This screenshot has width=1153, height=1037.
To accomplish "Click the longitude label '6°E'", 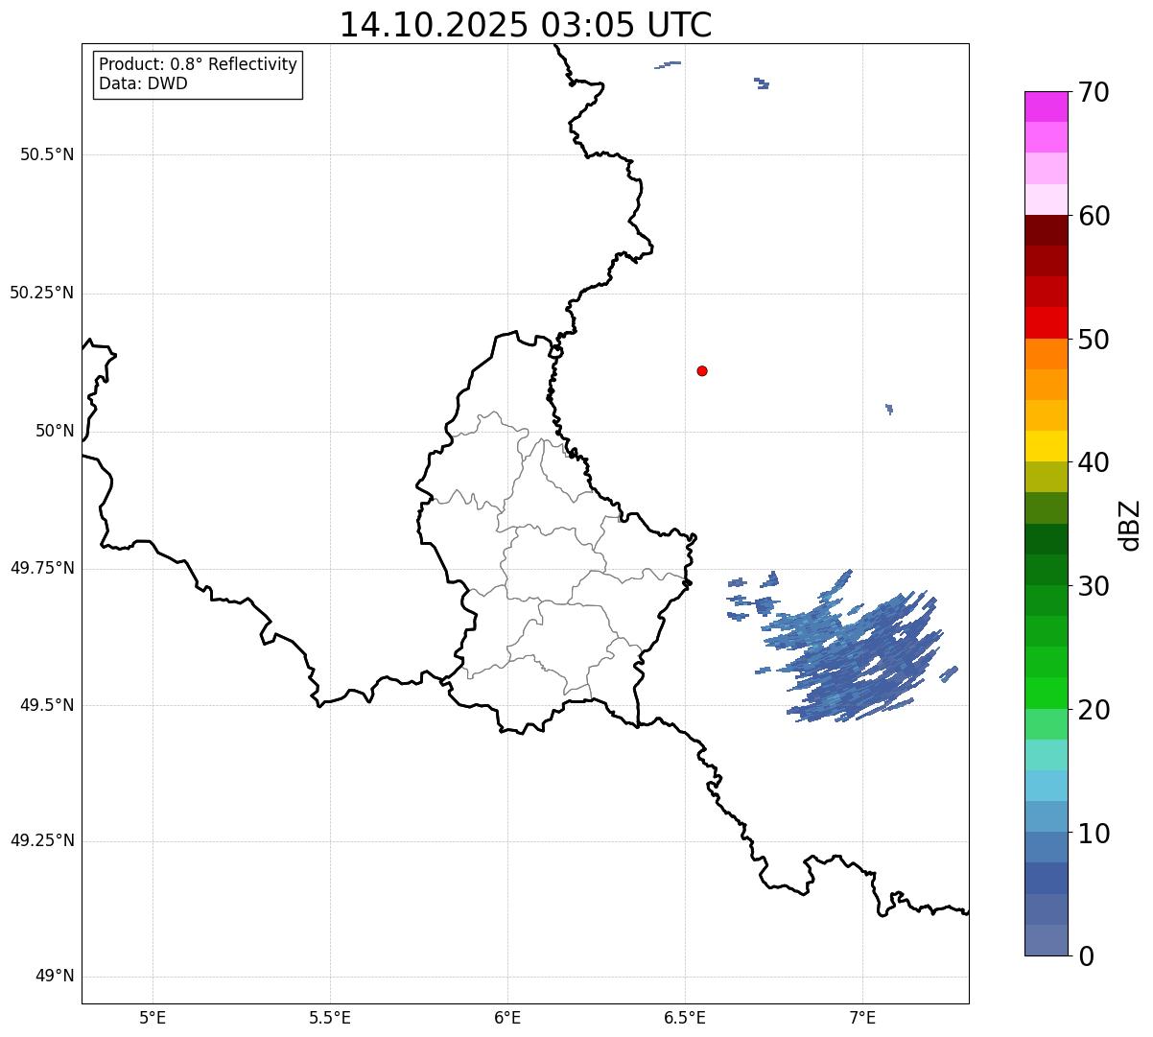I will click(x=507, y=1017).
